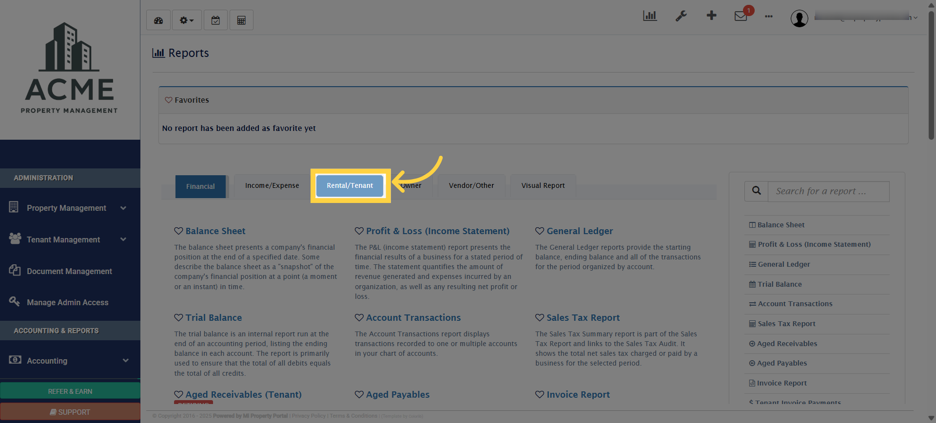Expand the user account dropdown arrow
936x423 pixels.
coord(916,18)
